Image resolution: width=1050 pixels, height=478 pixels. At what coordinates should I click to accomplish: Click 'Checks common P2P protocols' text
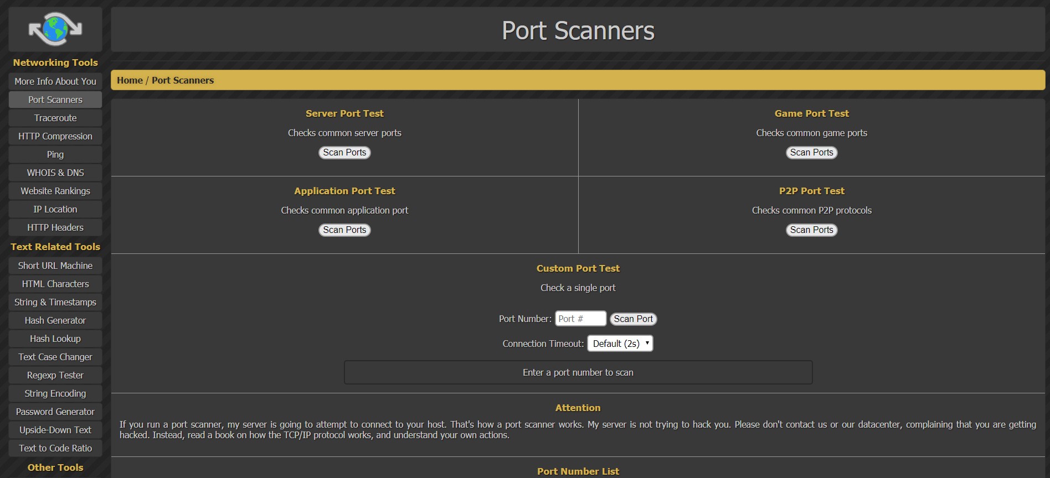coord(811,210)
